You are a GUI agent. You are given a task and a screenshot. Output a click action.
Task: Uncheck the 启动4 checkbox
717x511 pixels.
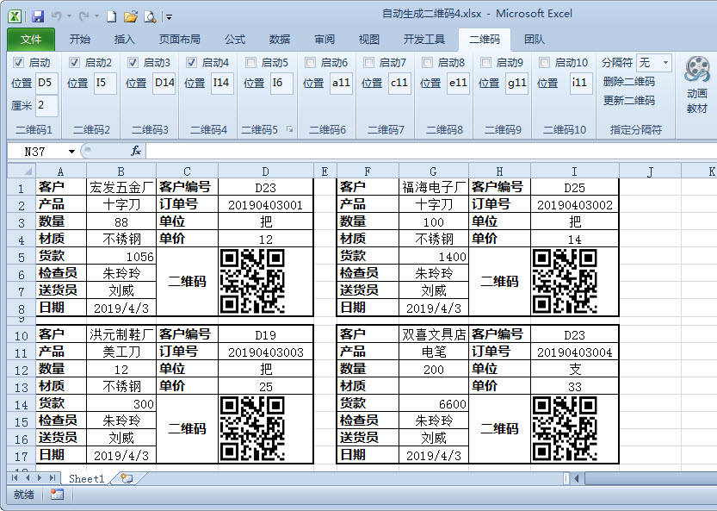click(x=192, y=63)
